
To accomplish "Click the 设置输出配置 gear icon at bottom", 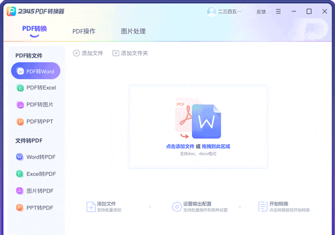I will pyautogui.click(x=177, y=207).
